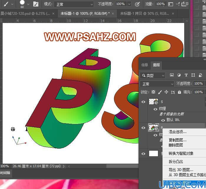Toggle lock position move icon
The width and height of the screenshot is (206, 189).
[x=166, y=92]
